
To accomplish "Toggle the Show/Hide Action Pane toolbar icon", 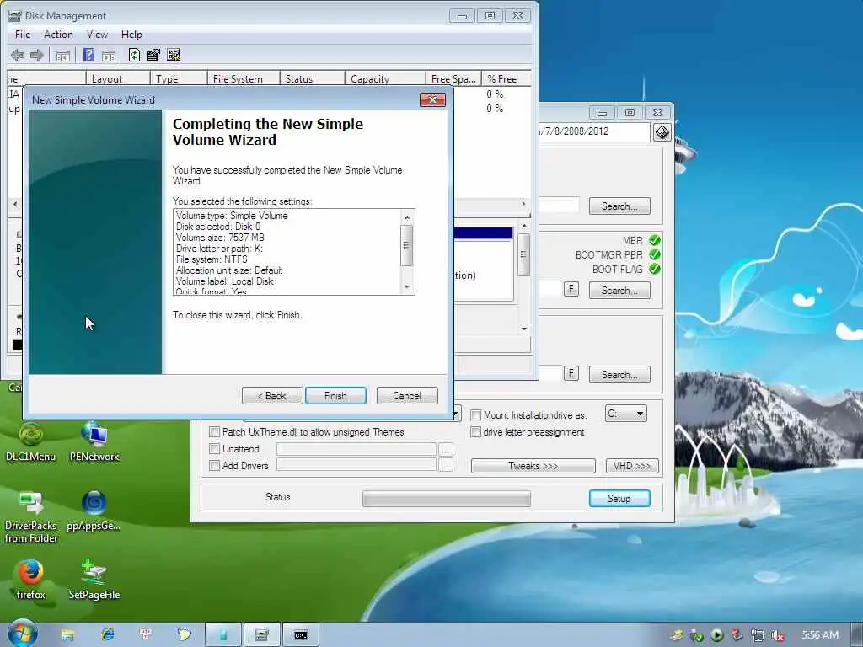I will (109, 55).
